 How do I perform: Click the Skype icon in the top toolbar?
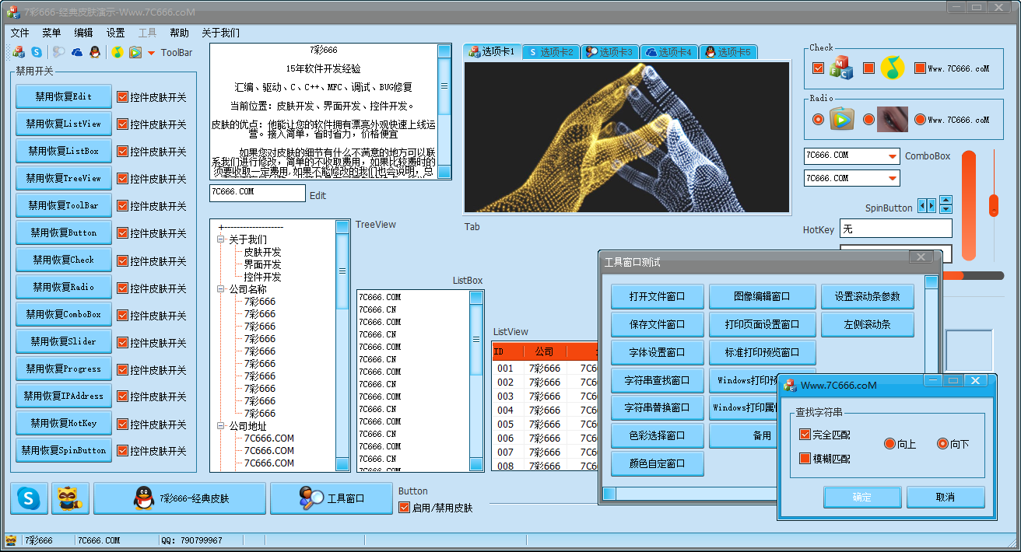(x=37, y=52)
